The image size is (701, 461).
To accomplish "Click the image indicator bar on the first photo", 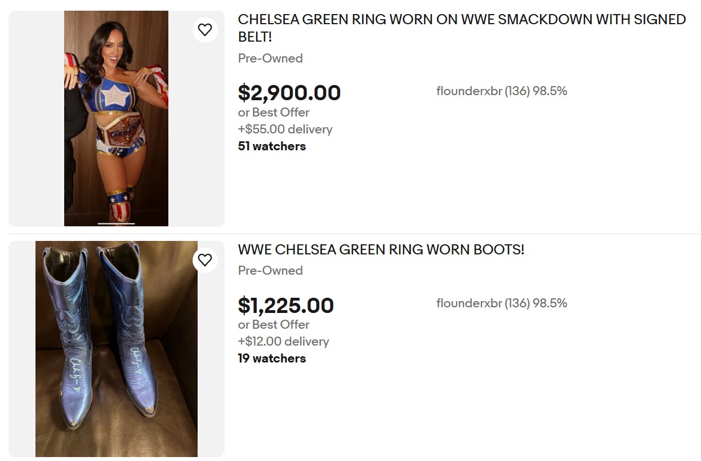I will pyautogui.click(x=116, y=223).
